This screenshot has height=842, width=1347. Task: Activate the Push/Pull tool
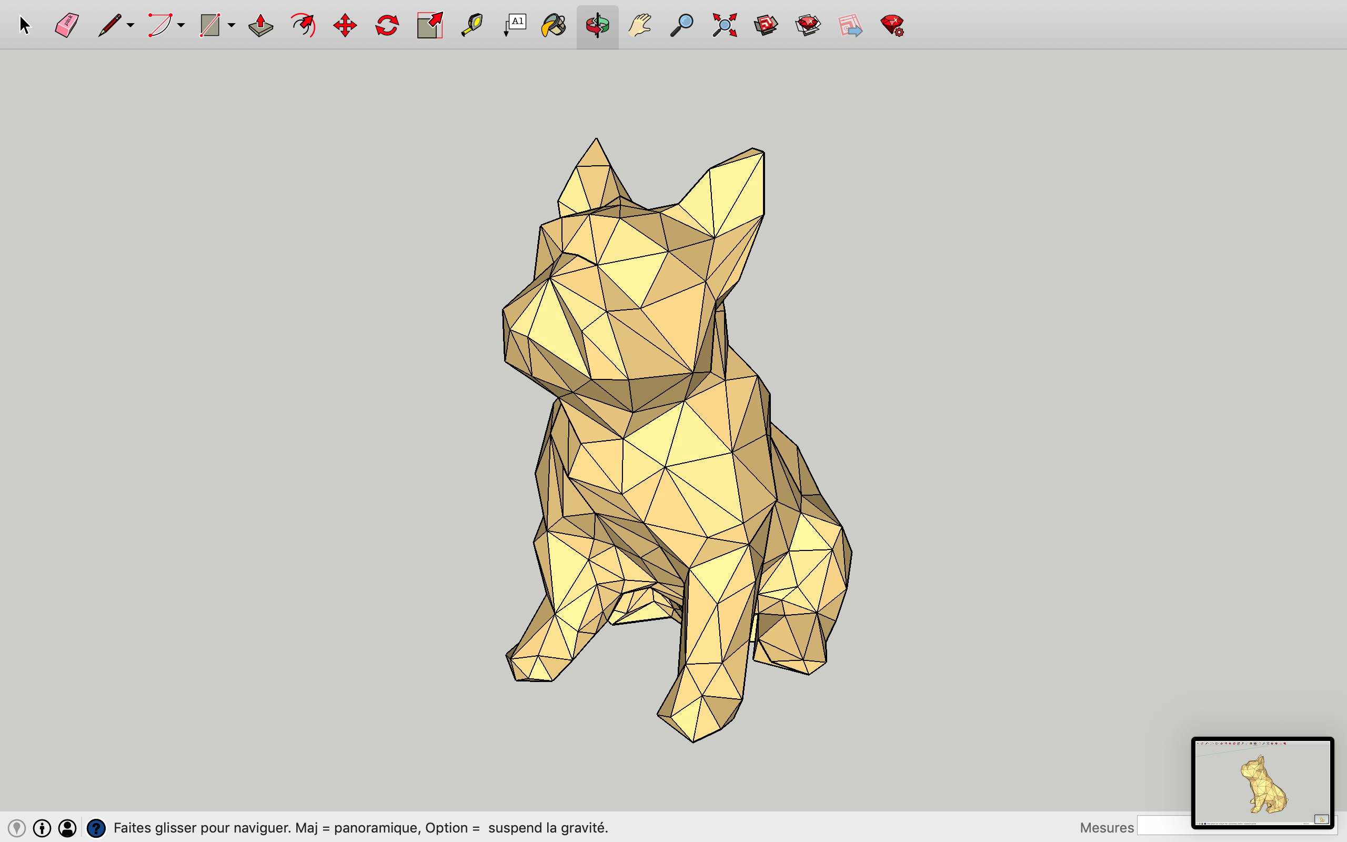[260, 25]
